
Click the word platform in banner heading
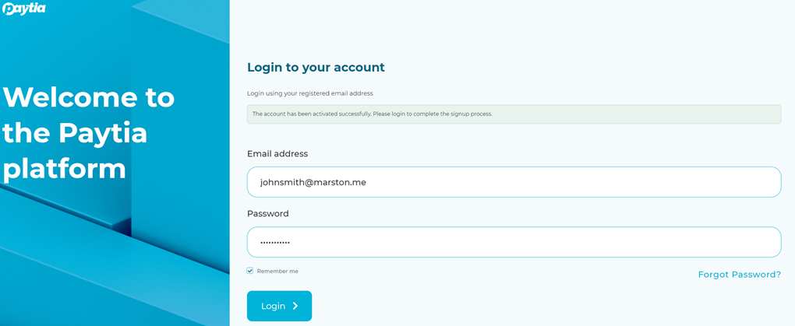[65, 169]
